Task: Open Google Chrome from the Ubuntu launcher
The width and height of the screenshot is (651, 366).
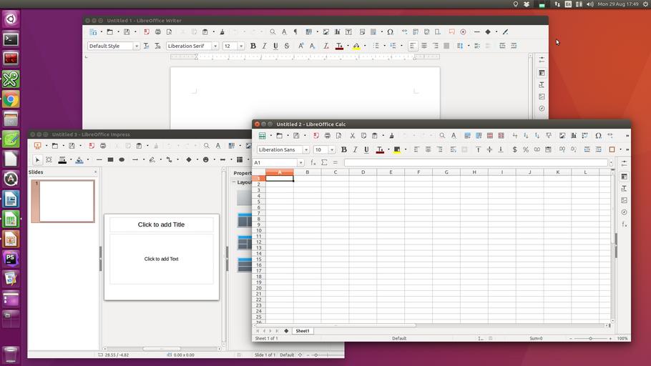Action: pyautogui.click(x=10, y=99)
